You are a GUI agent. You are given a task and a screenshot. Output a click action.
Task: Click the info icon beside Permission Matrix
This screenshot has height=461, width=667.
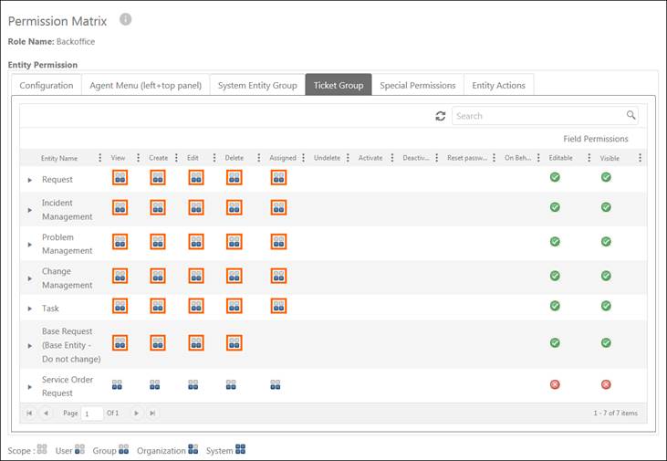click(x=126, y=19)
